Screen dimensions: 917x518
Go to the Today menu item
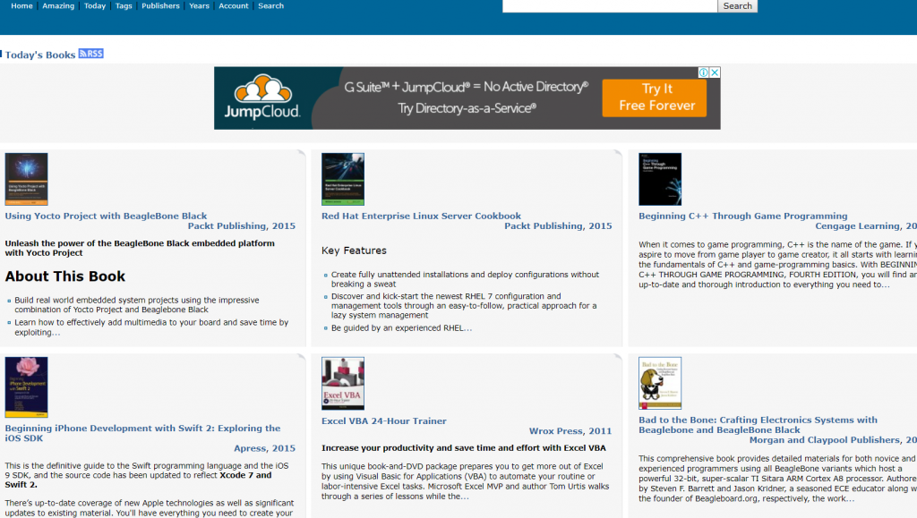point(95,6)
